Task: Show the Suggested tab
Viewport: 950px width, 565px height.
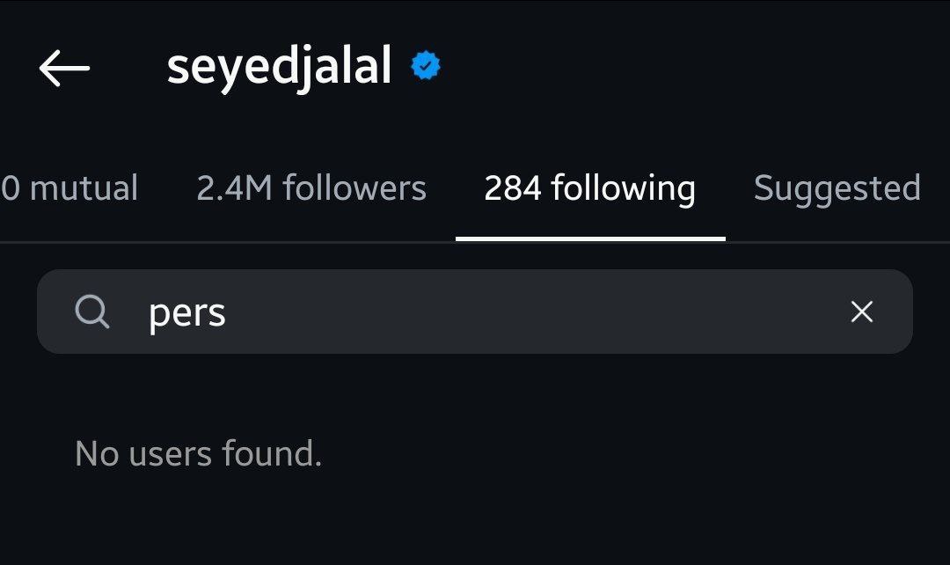Action: pos(837,188)
